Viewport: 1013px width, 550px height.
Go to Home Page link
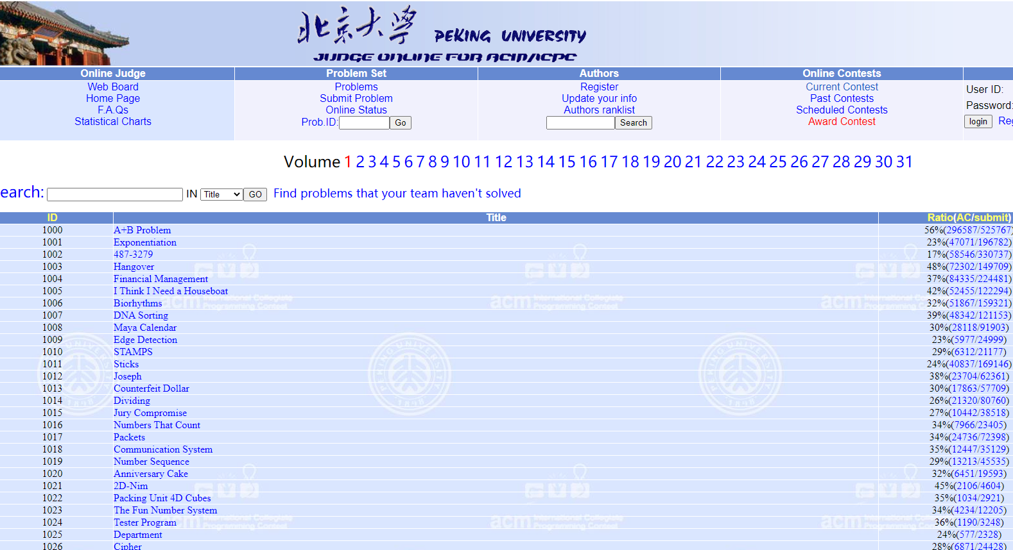(113, 98)
